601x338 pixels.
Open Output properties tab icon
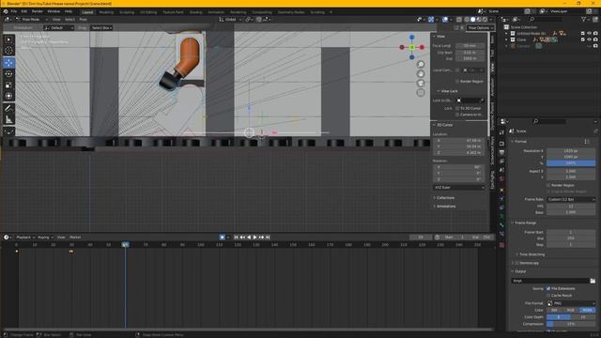(x=501, y=152)
